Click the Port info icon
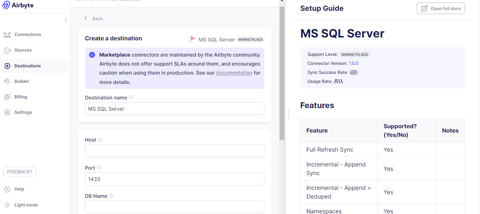Image resolution: width=480 pixels, height=214 pixels. point(99,168)
